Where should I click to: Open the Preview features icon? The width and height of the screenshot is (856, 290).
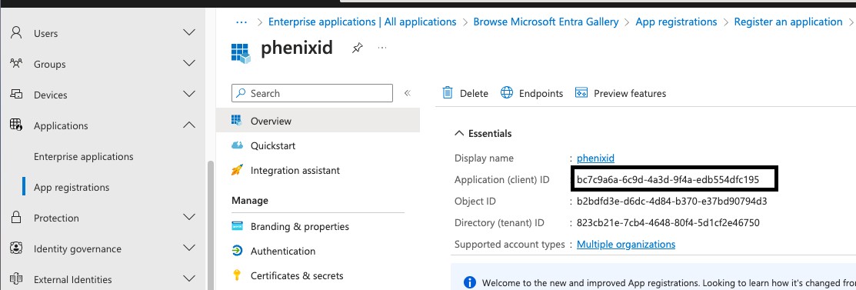coord(581,93)
